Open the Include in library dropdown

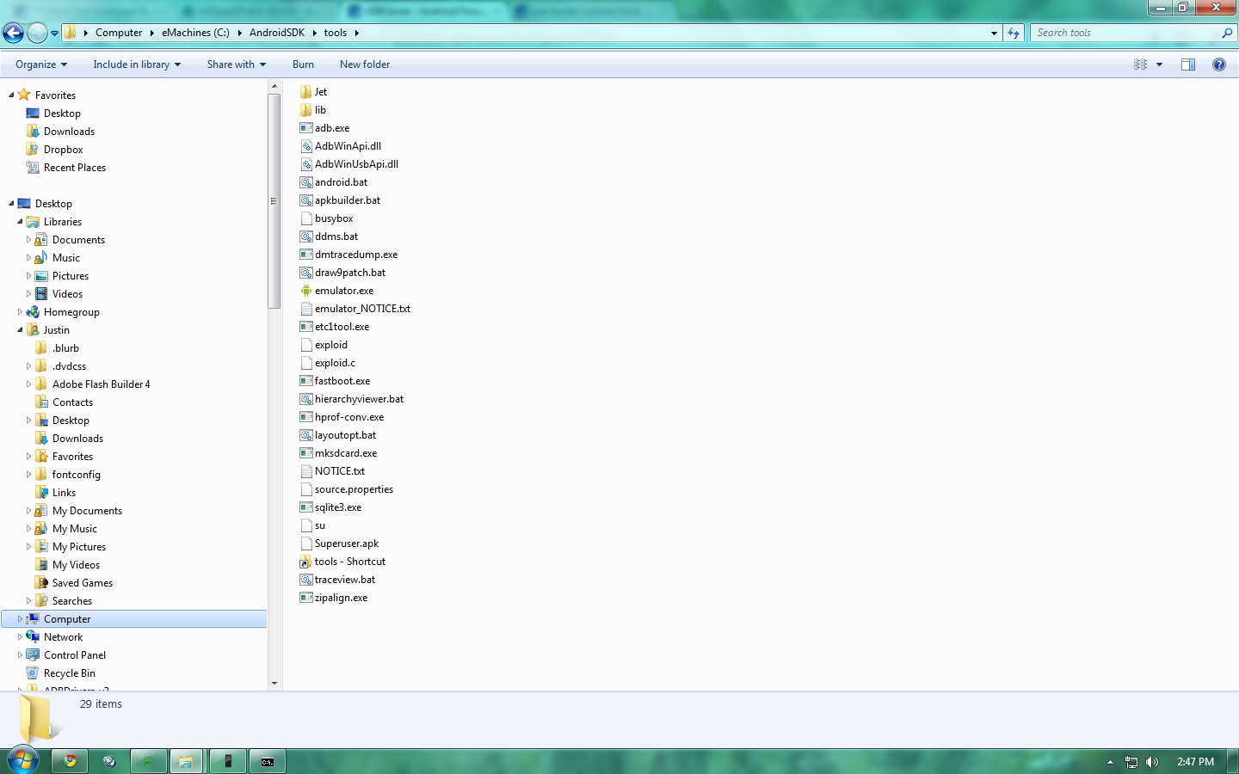tap(137, 64)
